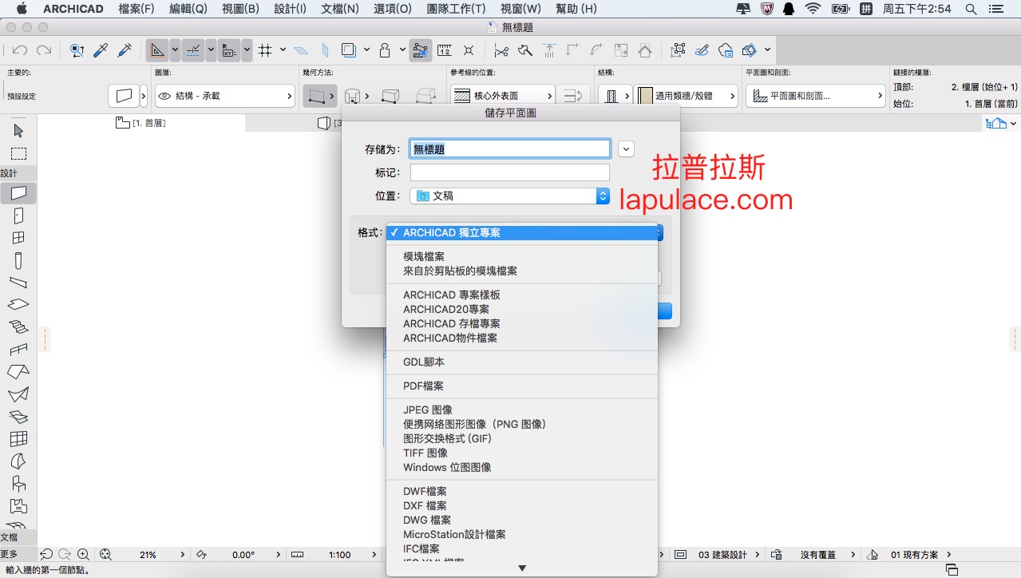
Task: Click the Pick Up Parameters eyedropper
Action: pyautogui.click(x=101, y=50)
